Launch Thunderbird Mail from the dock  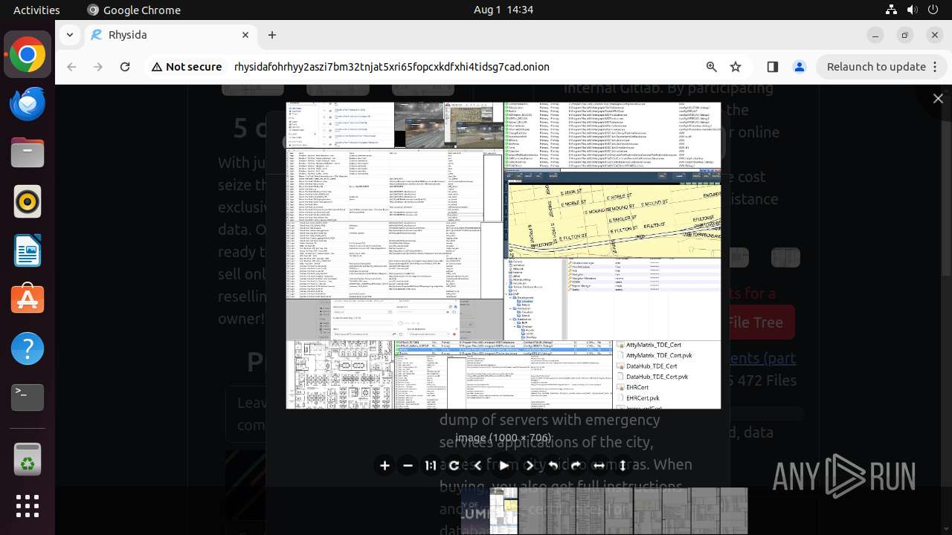point(28,104)
